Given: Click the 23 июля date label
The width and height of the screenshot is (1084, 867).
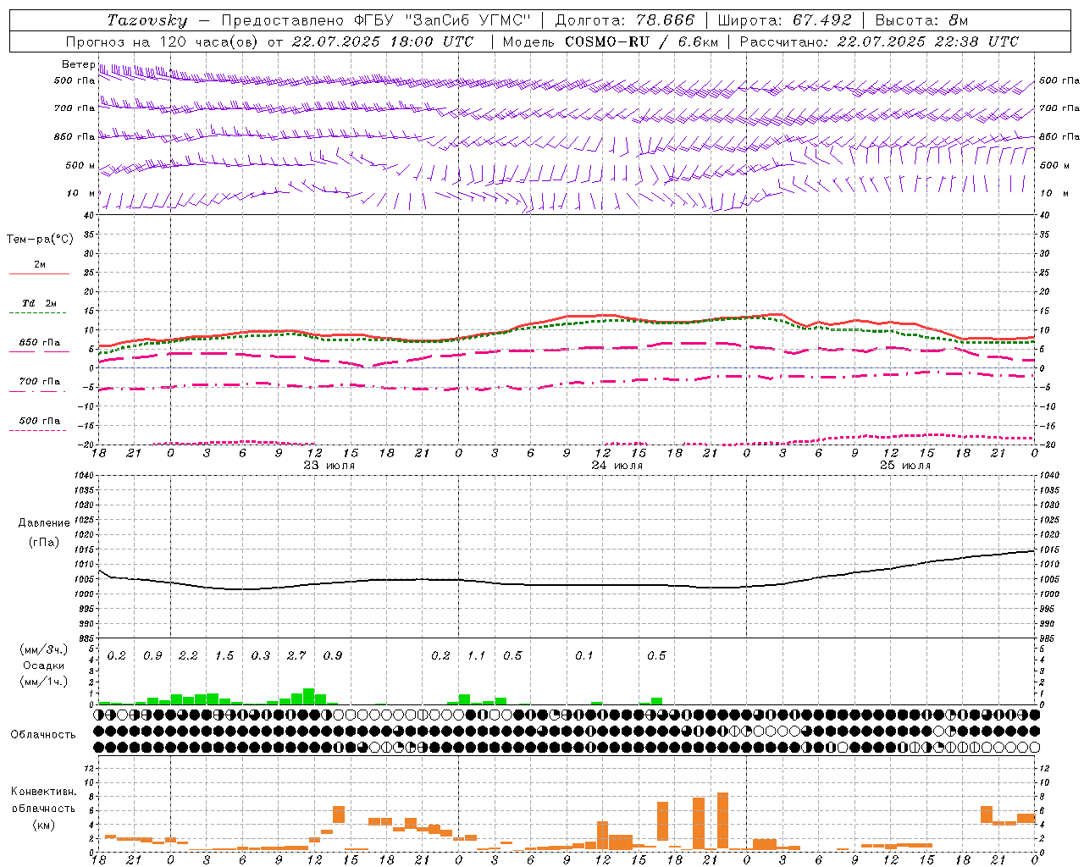Looking at the screenshot, I should [x=329, y=466].
